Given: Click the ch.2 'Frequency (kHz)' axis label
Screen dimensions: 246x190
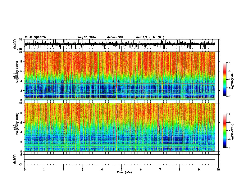Looking at the screenshot, I should tap(17, 124).
